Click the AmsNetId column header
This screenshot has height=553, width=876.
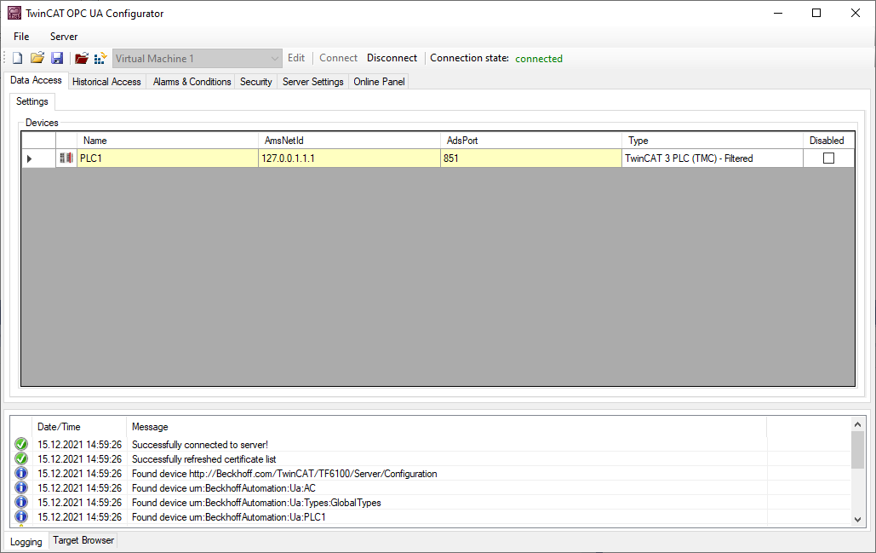tap(349, 141)
